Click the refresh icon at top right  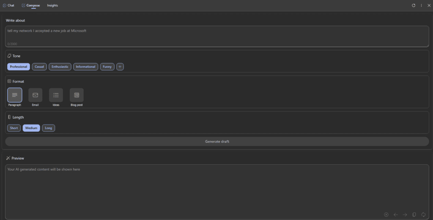[414, 5]
